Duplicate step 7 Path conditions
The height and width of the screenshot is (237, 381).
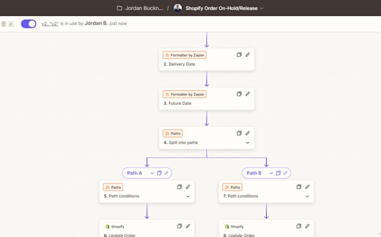coord(299,187)
